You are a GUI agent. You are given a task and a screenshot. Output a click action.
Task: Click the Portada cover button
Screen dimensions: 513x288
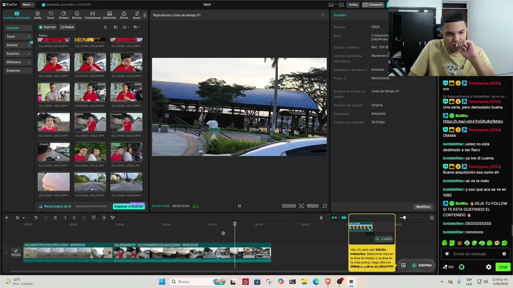(16, 252)
